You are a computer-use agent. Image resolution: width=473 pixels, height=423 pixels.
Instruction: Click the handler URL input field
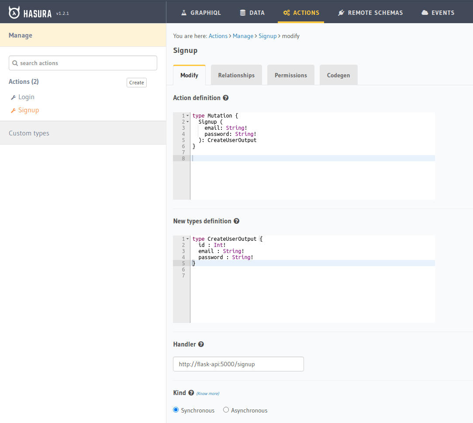(x=238, y=364)
